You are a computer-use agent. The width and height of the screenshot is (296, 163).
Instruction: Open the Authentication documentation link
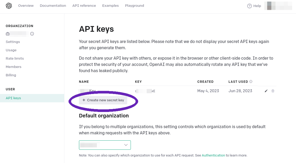click(213, 155)
